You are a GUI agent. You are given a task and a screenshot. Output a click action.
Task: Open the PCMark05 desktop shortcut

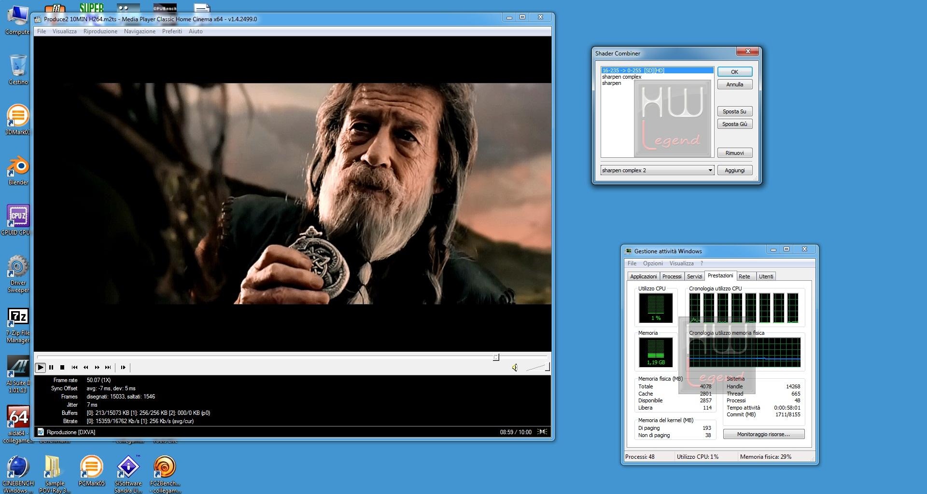tap(91, 470)
